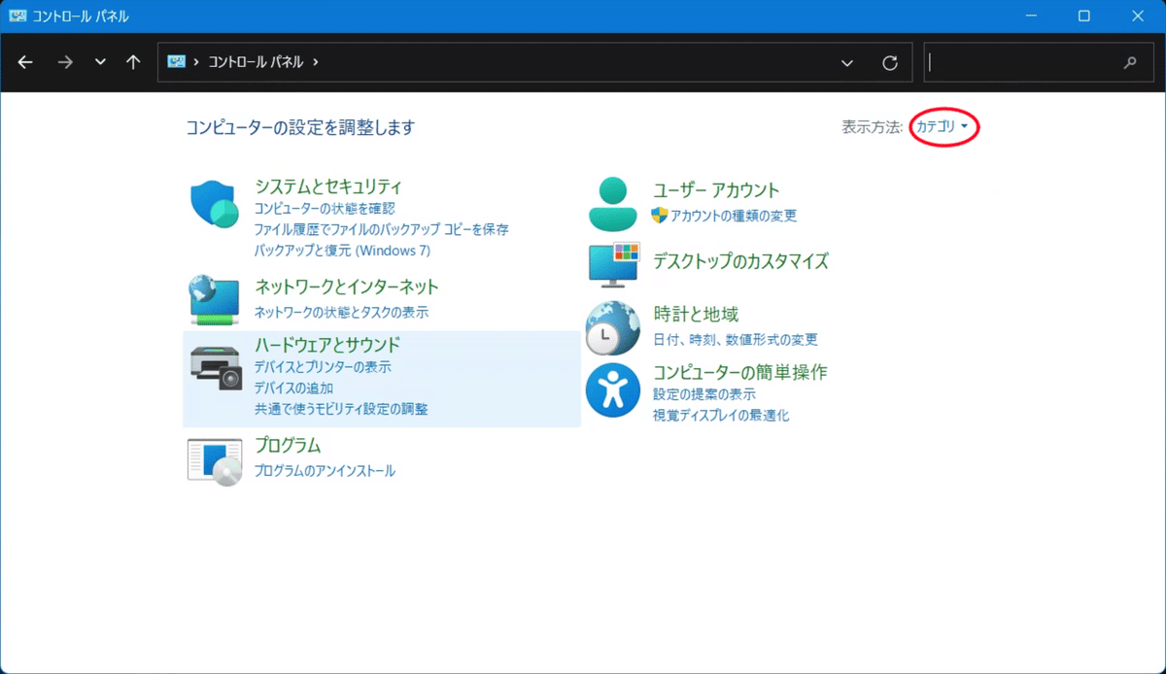This screenshot has width=1166, height=674.
Task: Open ネットワークの状態とタスクの表示 link
Action: (341, 312)
